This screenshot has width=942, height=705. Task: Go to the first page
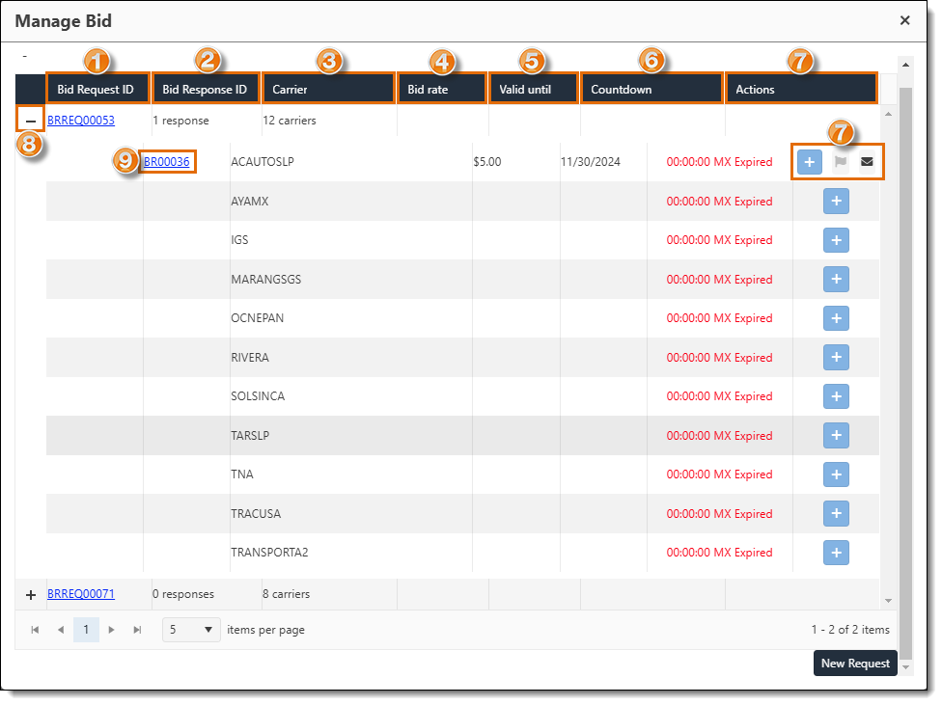pos(35,630)
